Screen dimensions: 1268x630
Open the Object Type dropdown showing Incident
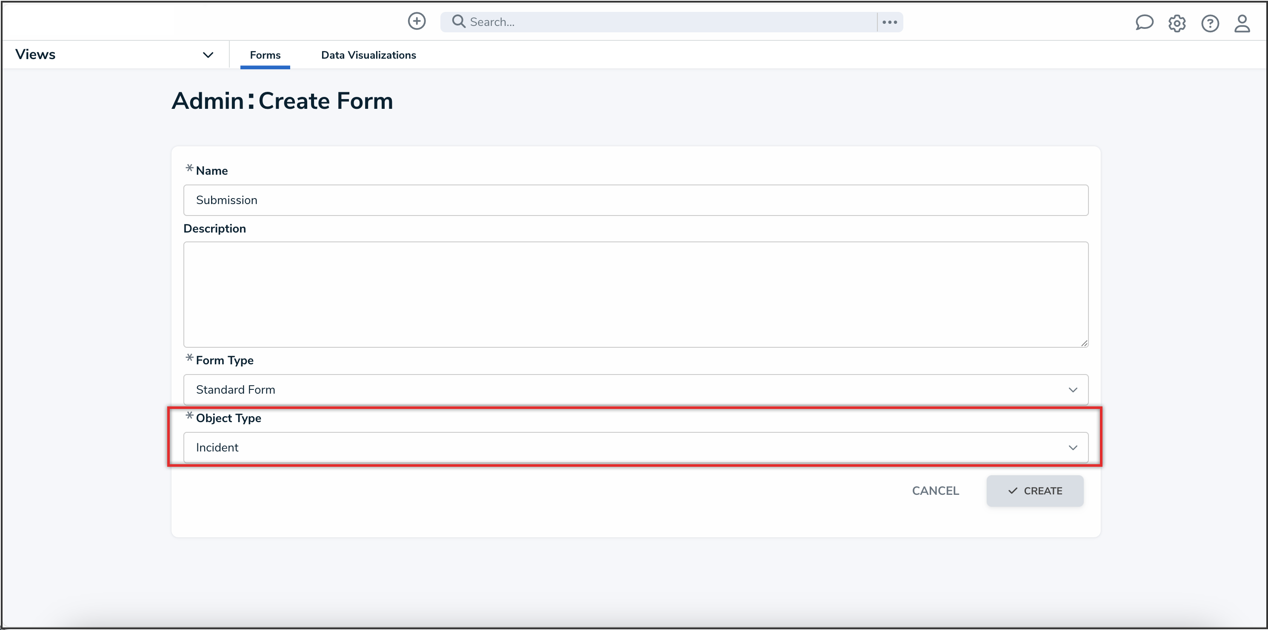coord(635,448)
